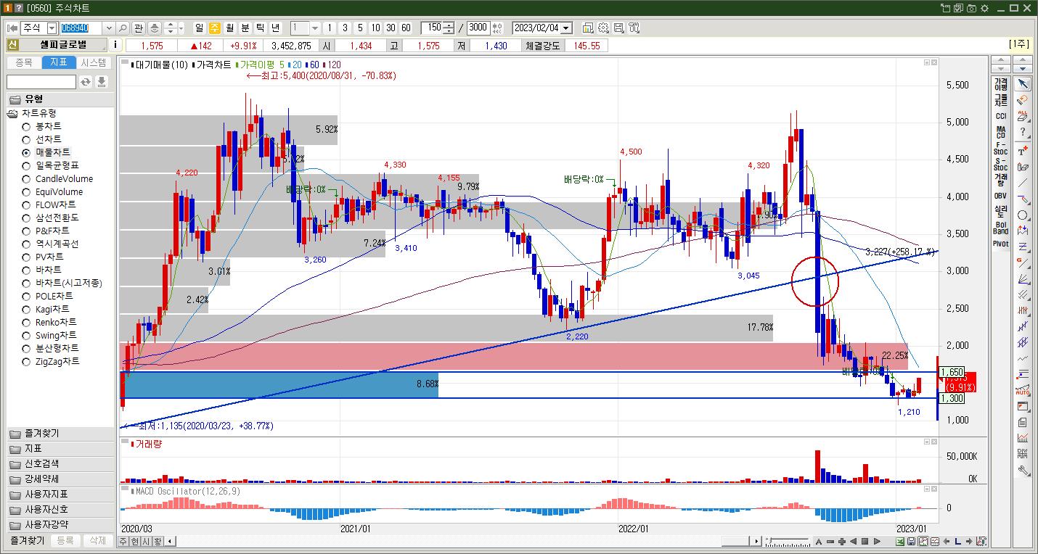
Task: Select the 일 daily period button
Action: [199, 28]
